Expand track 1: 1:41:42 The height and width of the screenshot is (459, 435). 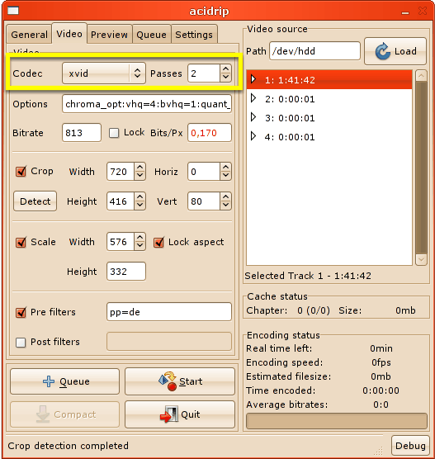click(x=253, y=78)
